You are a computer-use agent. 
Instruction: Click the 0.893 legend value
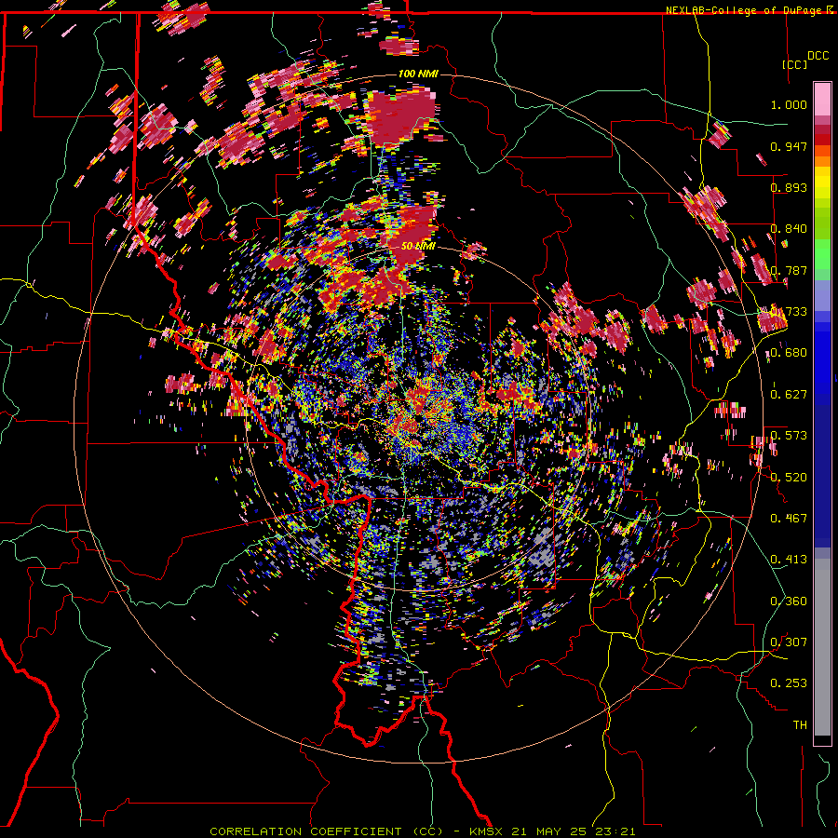789,187
